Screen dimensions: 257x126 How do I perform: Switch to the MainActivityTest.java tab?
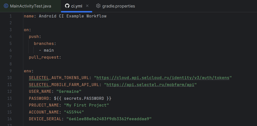tap(30, 6)
